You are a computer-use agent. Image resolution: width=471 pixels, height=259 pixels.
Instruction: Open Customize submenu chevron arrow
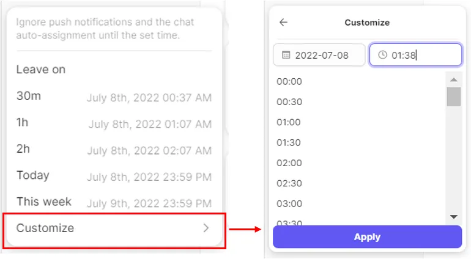(x=206, y=228)
